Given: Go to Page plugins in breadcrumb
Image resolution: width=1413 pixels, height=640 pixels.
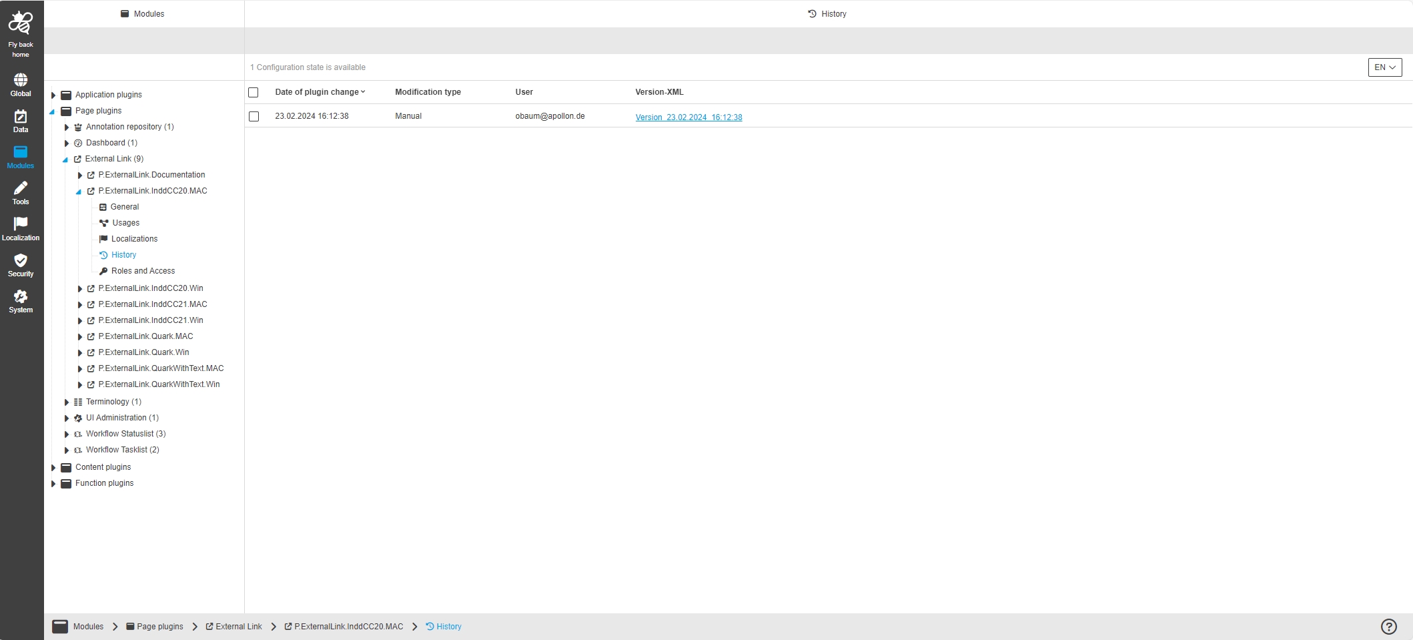Looking at the screenshot, I should [155, 627].
